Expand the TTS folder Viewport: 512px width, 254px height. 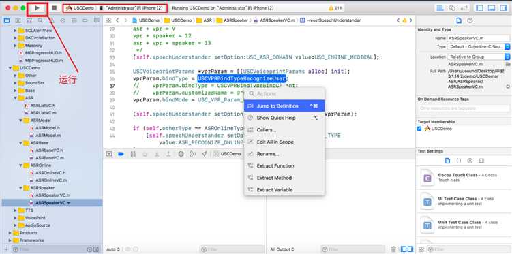coord(15,210)
